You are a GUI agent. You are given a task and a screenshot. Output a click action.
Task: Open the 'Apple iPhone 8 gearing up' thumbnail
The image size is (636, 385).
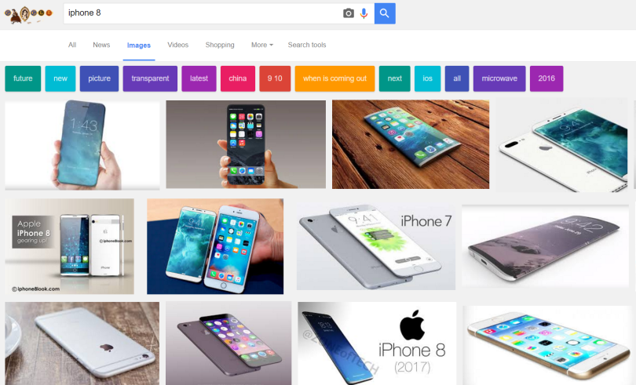[69, 246]
